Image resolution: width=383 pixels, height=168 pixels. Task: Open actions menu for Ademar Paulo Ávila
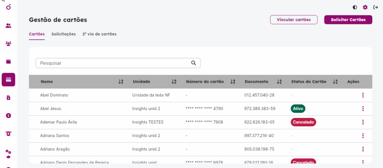pos(363,122)
